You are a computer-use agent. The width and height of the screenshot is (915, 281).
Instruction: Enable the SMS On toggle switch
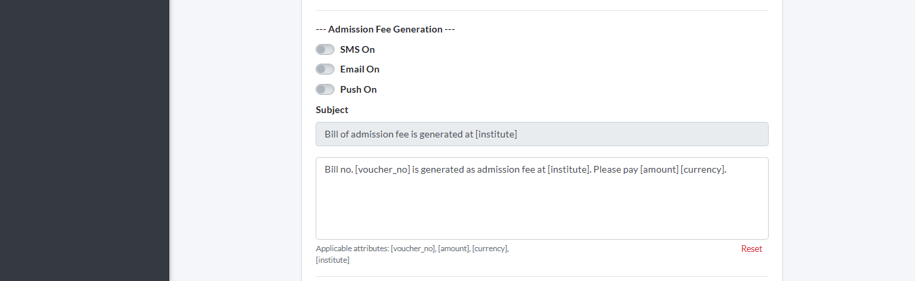coord(325,49)
